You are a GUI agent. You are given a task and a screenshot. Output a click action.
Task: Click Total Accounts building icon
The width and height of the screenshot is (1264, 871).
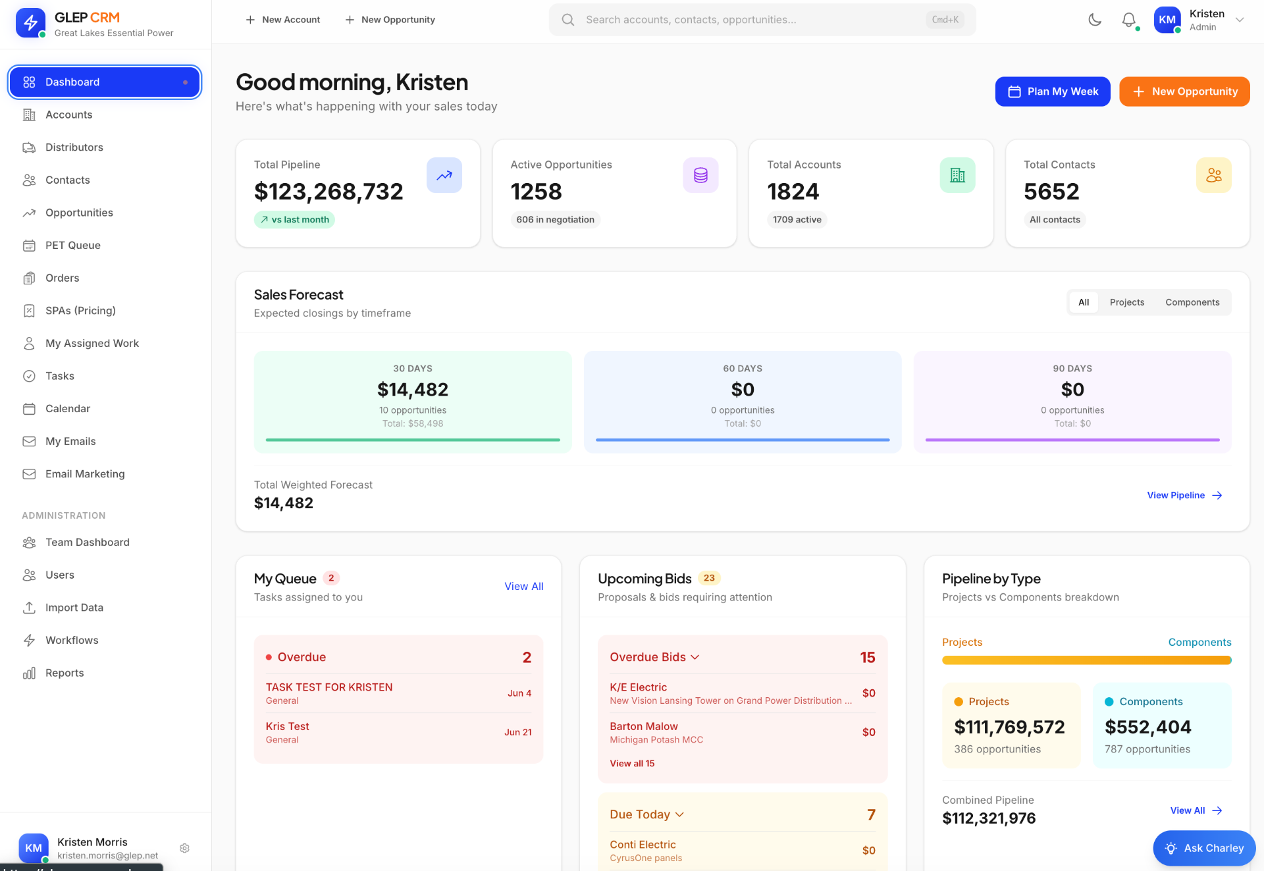957,175
